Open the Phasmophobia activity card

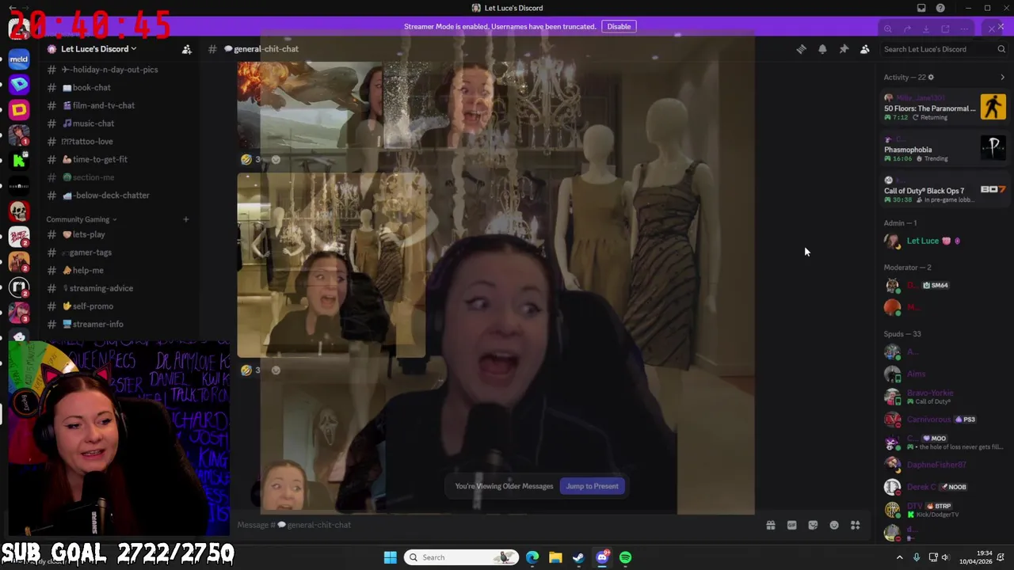coord(944,148)
